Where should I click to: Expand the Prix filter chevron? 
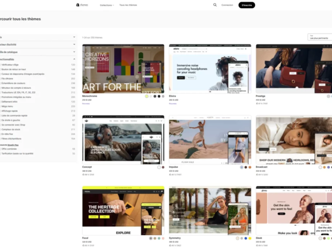click(74, 37)
